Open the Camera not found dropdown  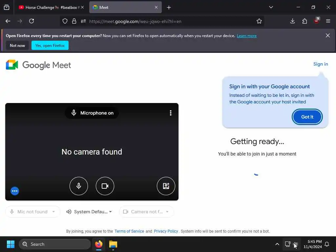[x=146, y=212]
